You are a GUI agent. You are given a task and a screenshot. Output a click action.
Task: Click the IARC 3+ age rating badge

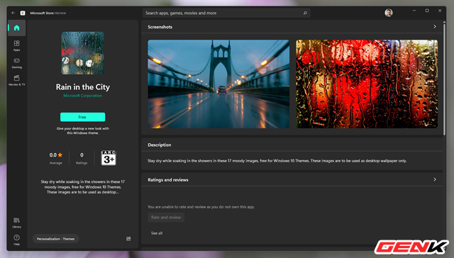pos(109,158)
